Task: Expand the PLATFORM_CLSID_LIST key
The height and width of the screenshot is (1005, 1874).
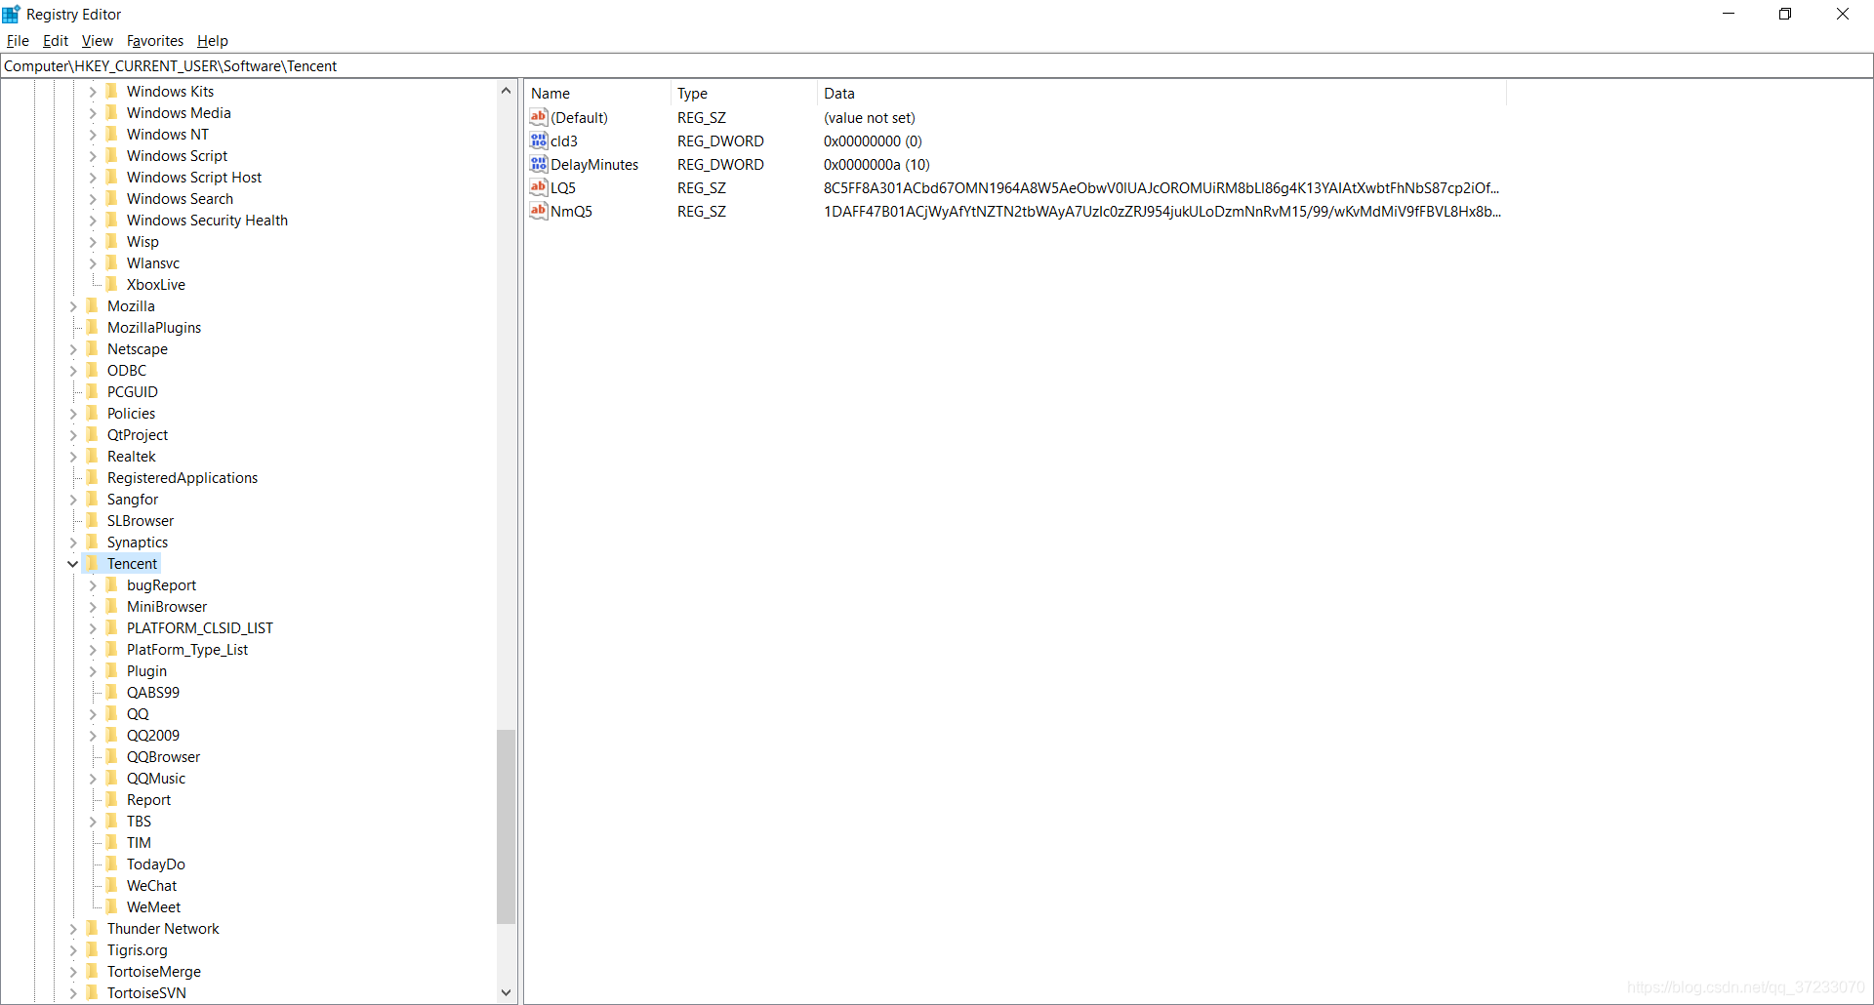Action: pos(93,628)
